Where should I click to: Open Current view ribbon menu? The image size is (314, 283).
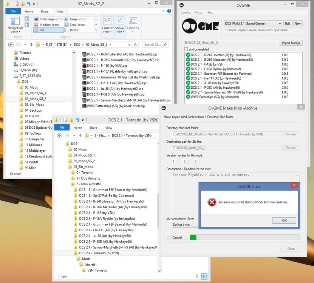107,25
